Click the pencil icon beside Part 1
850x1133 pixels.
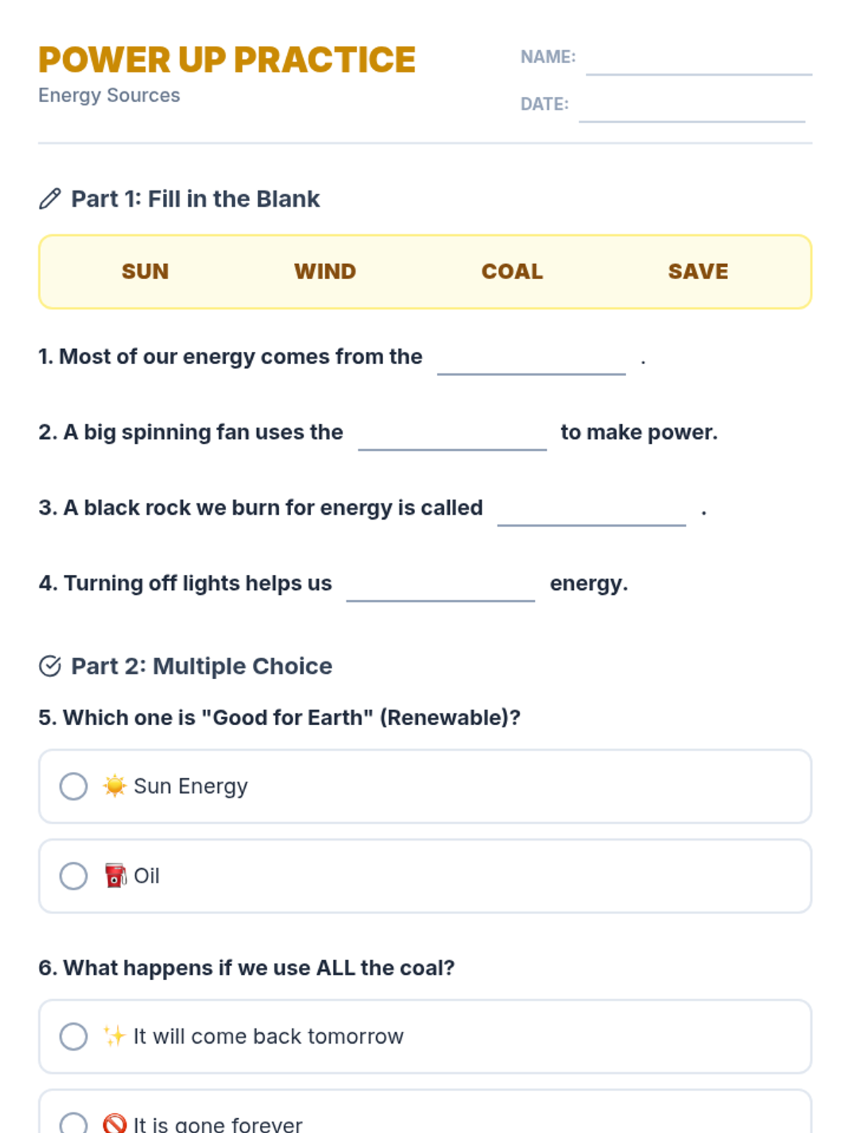(x=50, y=199)
